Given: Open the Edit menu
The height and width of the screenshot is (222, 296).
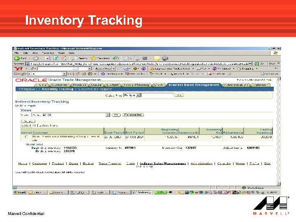Looking at the screenshot, I should [x=25, y=53].
